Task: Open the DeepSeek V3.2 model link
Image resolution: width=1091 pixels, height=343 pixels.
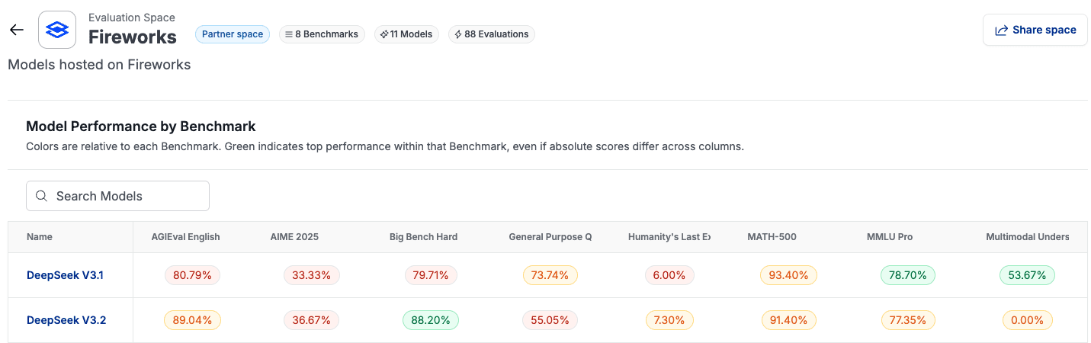Action: (66, 320)
